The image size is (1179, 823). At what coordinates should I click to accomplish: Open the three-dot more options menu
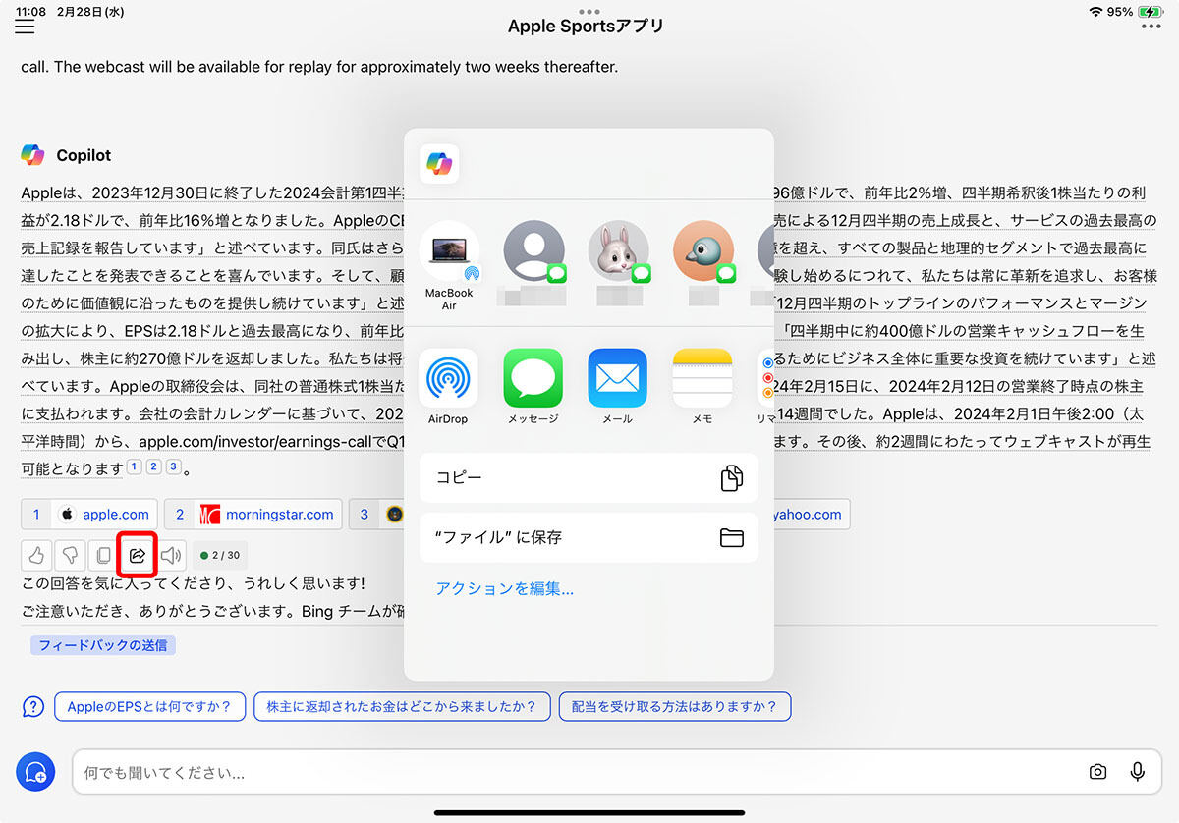point(1151,27)
